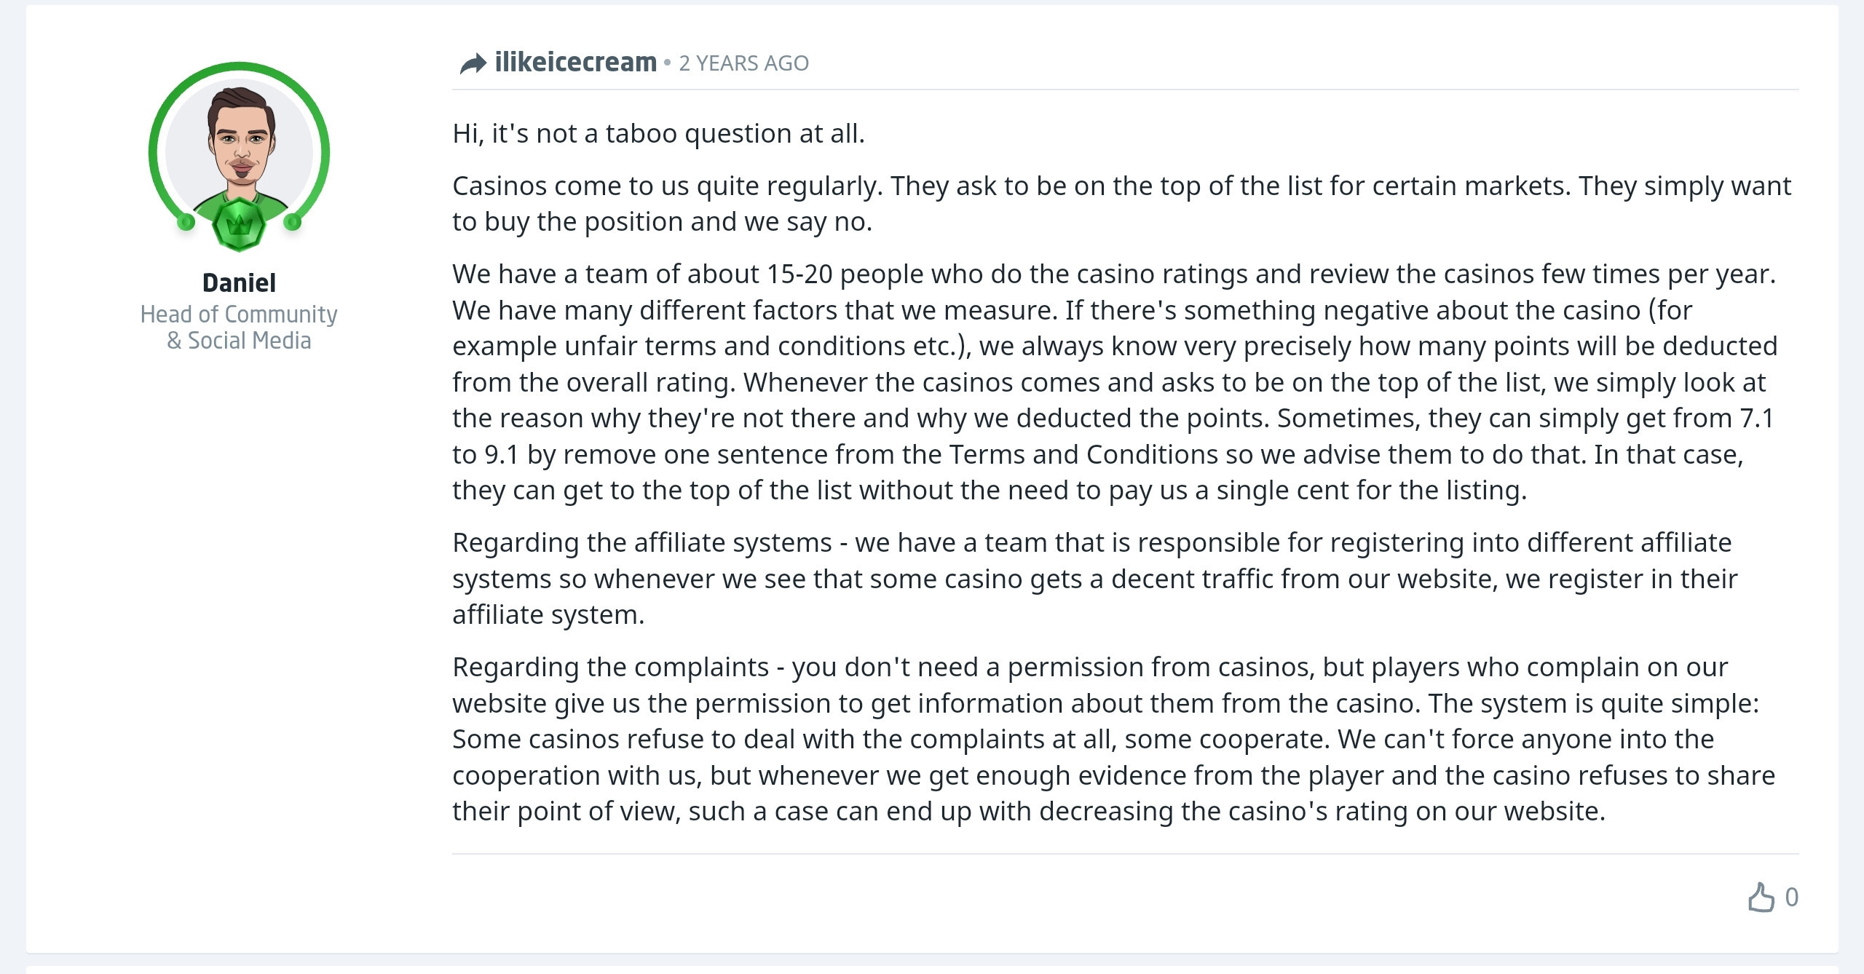Click the "Regarding the complaints" paragraph
Viewport: 1864px width, 974px height.
coord(1113,739)
